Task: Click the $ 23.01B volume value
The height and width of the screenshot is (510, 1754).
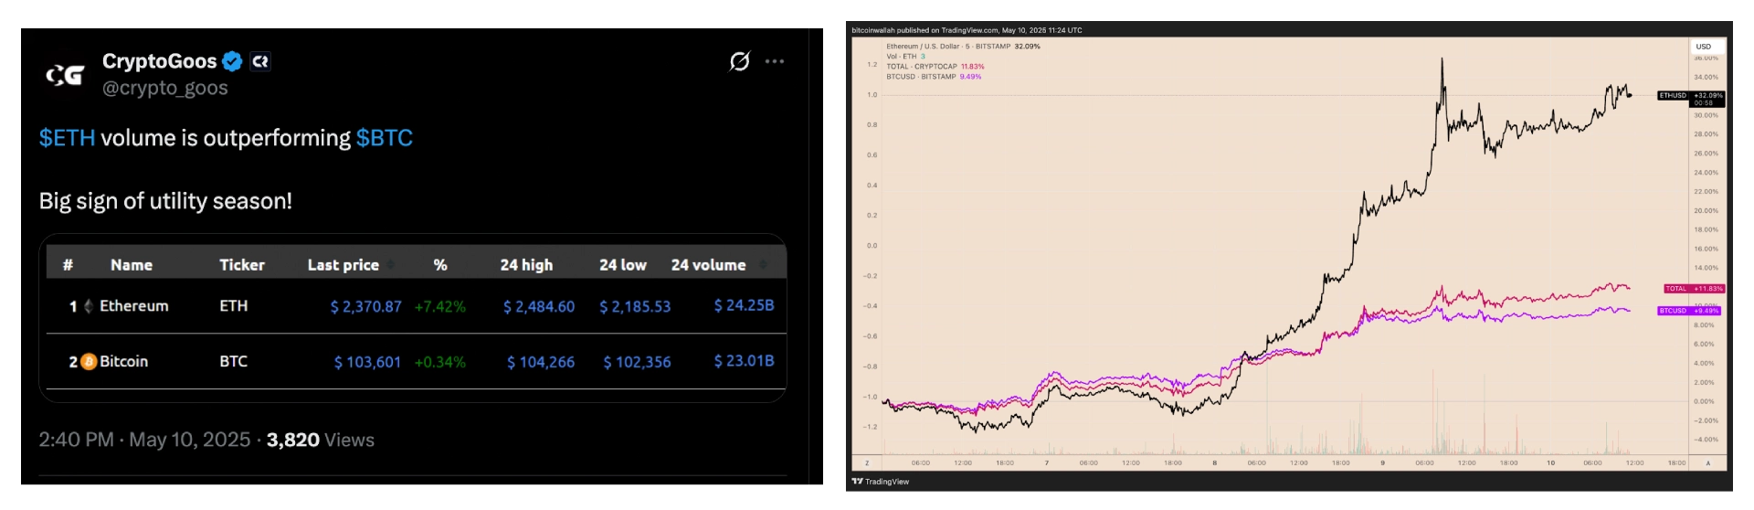Action: pyautogui.click(x=744, y=361)
